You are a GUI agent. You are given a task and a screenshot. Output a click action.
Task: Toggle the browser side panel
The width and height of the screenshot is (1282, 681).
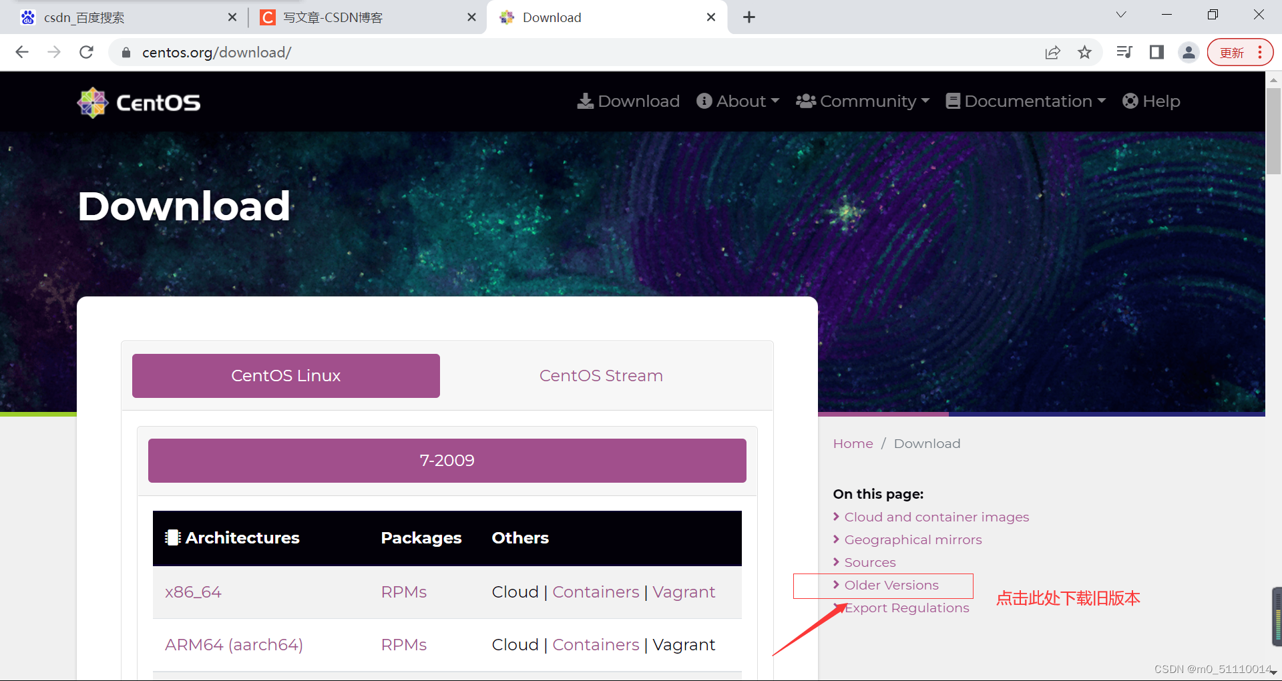[1156, 52]
